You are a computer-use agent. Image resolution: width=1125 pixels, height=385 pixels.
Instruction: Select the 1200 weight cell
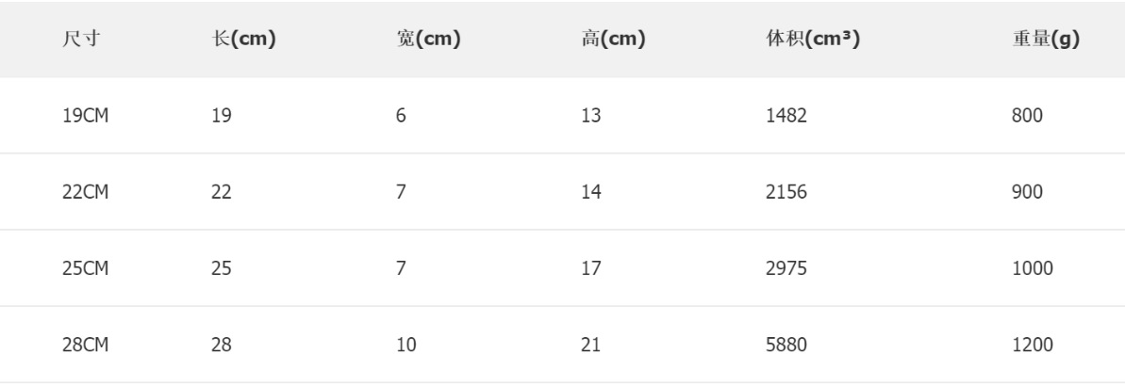click(x=1029, y=347)
